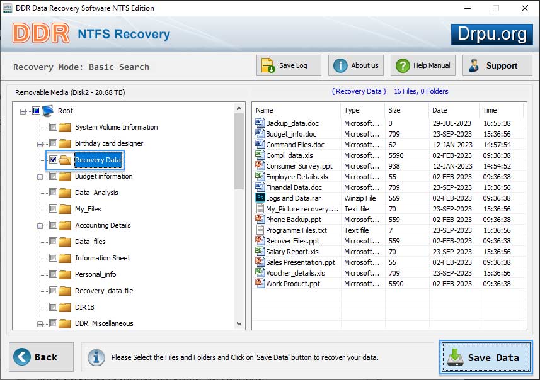
Task: Click the Back arrow icon
Action: point(21,357)
